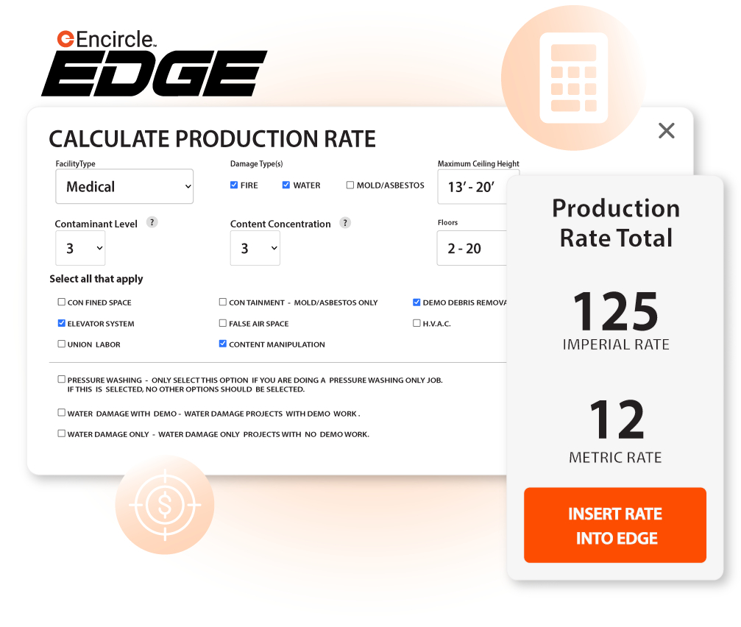Open the Content Concentration help tooltip
The height and width of the screenshot is (627, 741).
pos(345,222)
